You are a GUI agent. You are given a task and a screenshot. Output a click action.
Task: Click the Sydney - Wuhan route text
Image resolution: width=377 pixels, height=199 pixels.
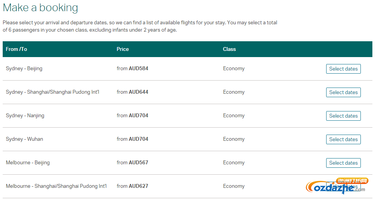24,139
